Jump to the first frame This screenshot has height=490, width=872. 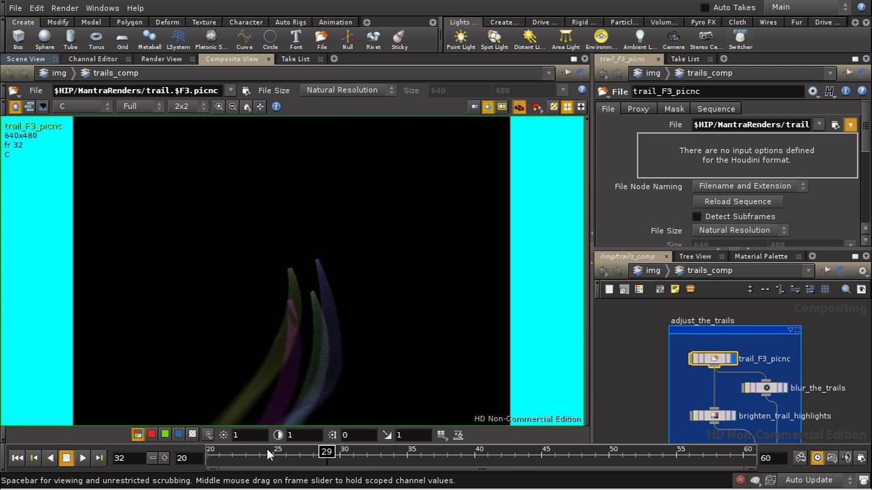18,458
